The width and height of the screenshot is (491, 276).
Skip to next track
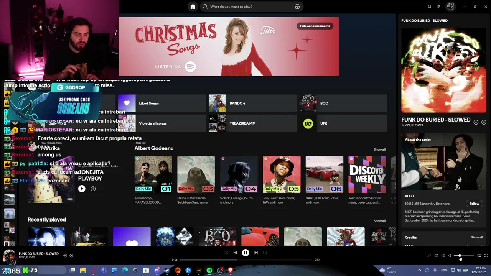(x=256, y=253)
